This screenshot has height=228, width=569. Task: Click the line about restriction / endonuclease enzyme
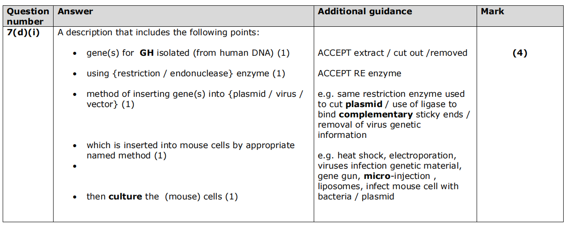(x=186, y=74)
